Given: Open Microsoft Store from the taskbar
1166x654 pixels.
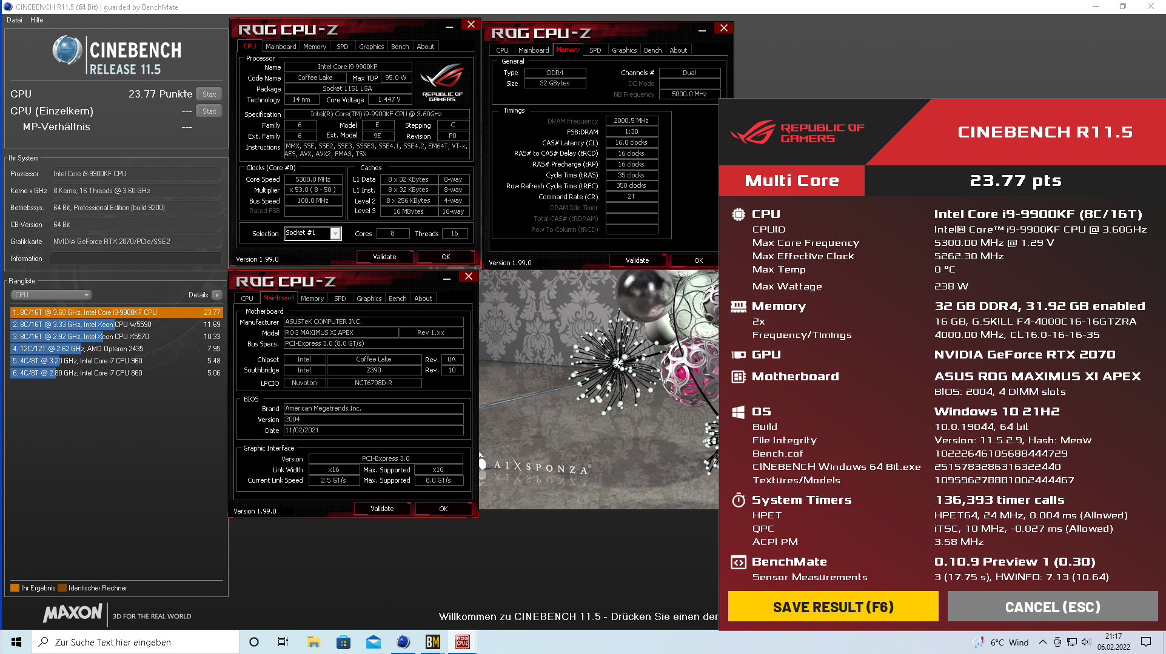Looking at the screenshot, I should pos(343,642).
